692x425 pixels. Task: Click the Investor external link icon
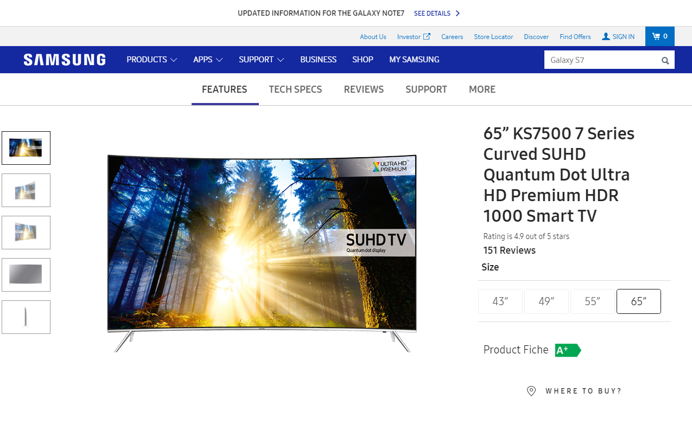pyautogui.click(x=427, y=36)
